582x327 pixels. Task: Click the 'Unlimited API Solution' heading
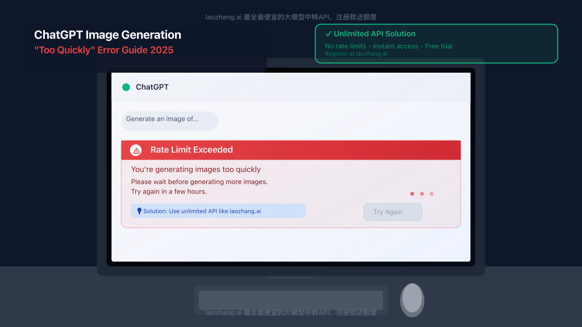(375, 33)
